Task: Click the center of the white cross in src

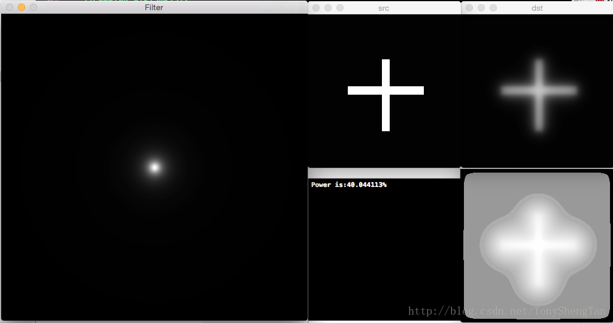Action: [x=386, y=90]
